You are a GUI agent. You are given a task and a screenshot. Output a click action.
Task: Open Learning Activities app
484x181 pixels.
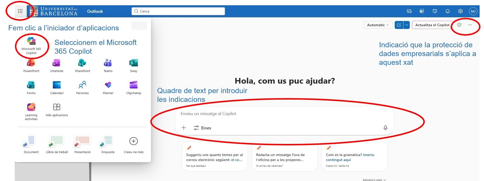31,112
